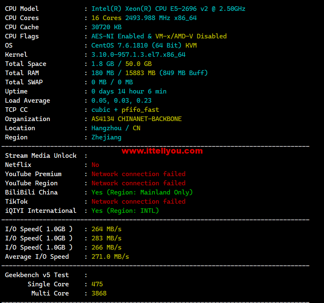Click region value 'Zhejiang'
This screenshot has height=303, width=324.
pyautogui.click(x=106, y=137)
